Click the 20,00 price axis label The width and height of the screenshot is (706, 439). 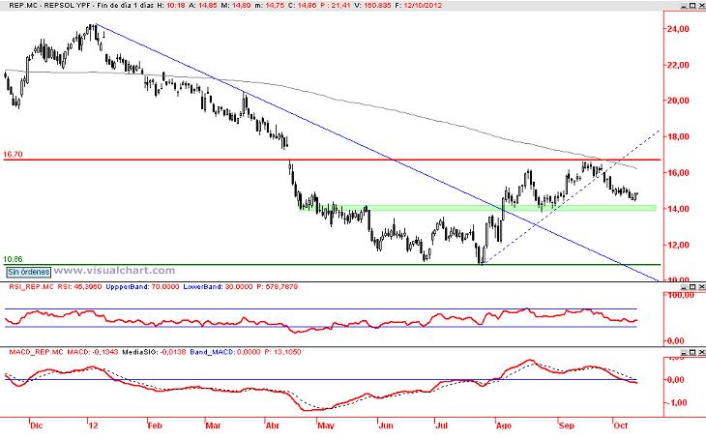pyautogui.click(x=678, y=101)
